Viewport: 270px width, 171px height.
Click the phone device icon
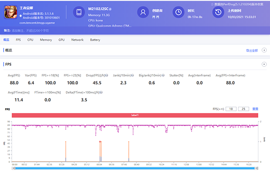pyautogui.click(x=79, y=12)
